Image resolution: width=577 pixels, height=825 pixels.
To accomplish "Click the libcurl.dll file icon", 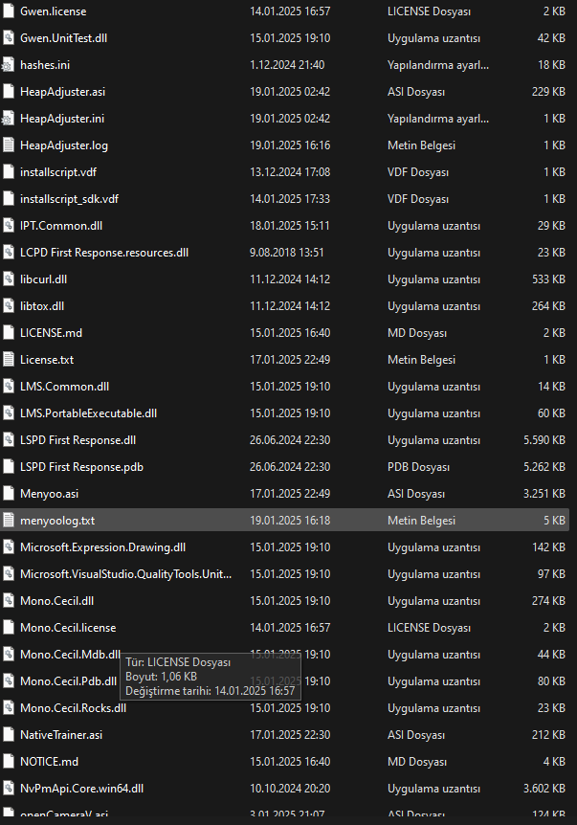I will 10,279.
